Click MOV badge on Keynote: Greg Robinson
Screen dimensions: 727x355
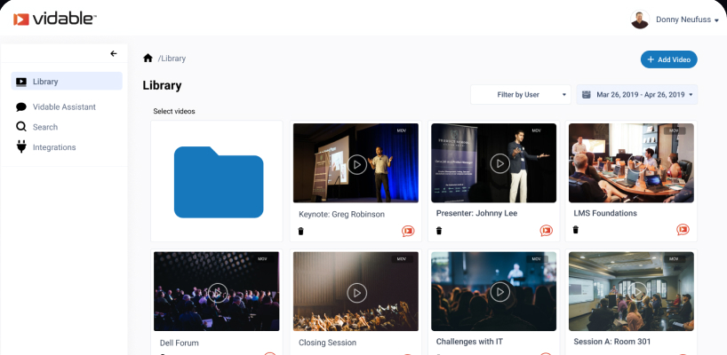pyautogui.click(x=402, y=131)
